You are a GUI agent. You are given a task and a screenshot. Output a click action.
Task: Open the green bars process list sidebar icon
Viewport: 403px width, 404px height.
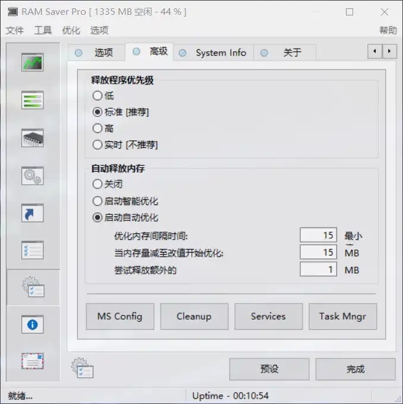pyautogui.click(x=33, y=100)
